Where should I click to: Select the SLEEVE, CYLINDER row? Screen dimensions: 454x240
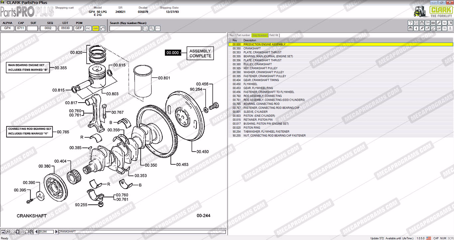341,112
